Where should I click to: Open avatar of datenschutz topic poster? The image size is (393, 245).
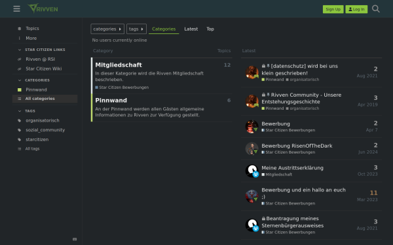(x=252, y=73)
